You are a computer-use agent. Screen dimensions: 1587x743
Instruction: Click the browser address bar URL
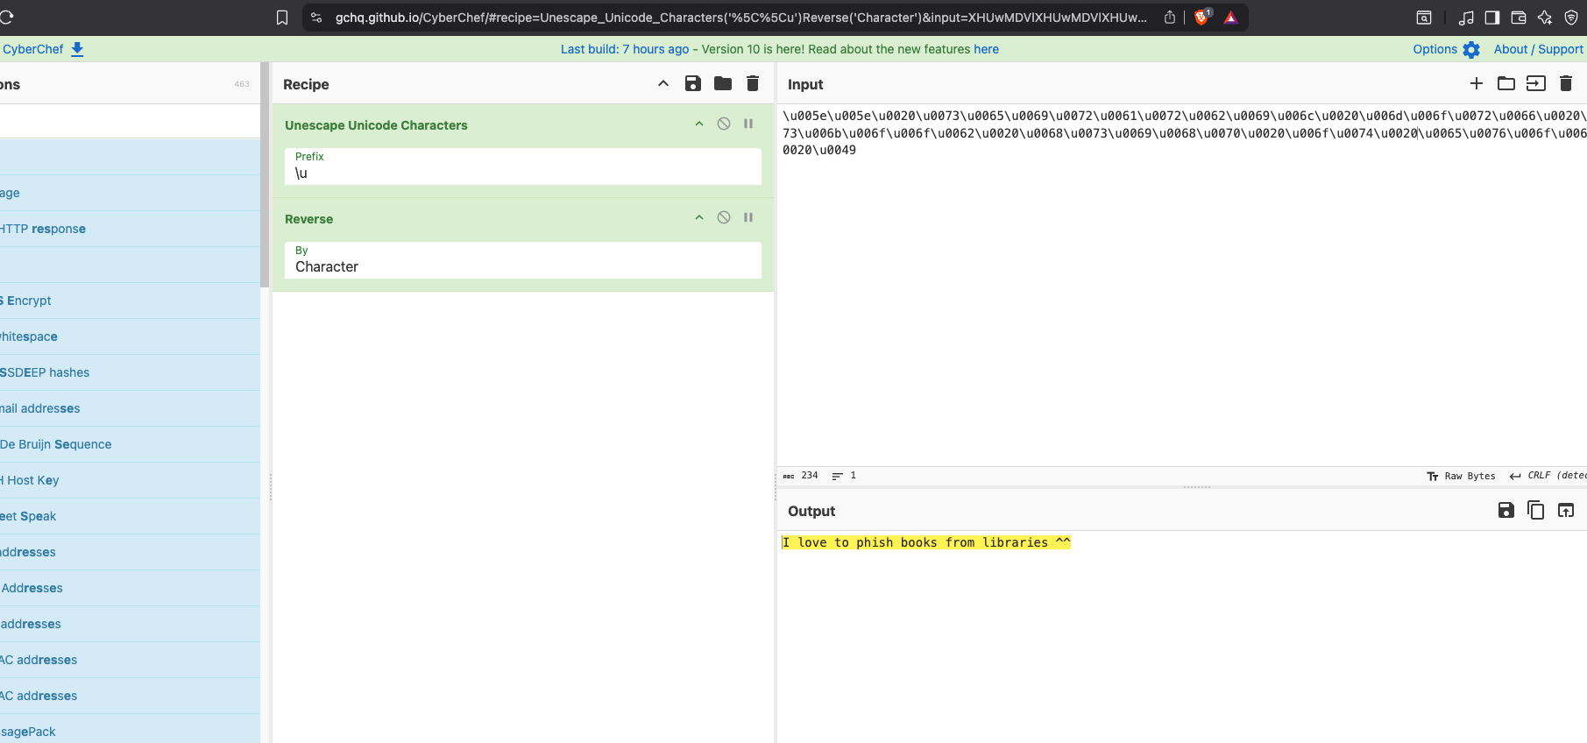740,18
